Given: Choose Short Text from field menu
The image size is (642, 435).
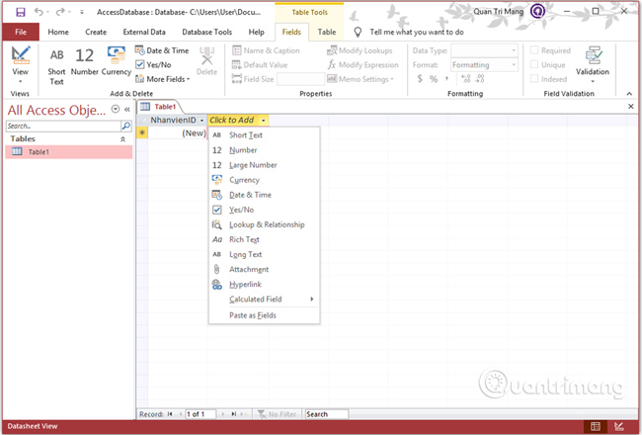Looking at the screenshot, I should click(264, 134).
